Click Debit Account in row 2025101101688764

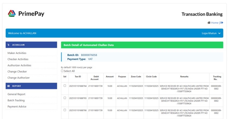pyautogui.click(x=95, y=86)
